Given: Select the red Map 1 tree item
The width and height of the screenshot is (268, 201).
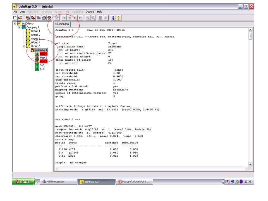Looking at the screenshot, I should coord(43,54).
